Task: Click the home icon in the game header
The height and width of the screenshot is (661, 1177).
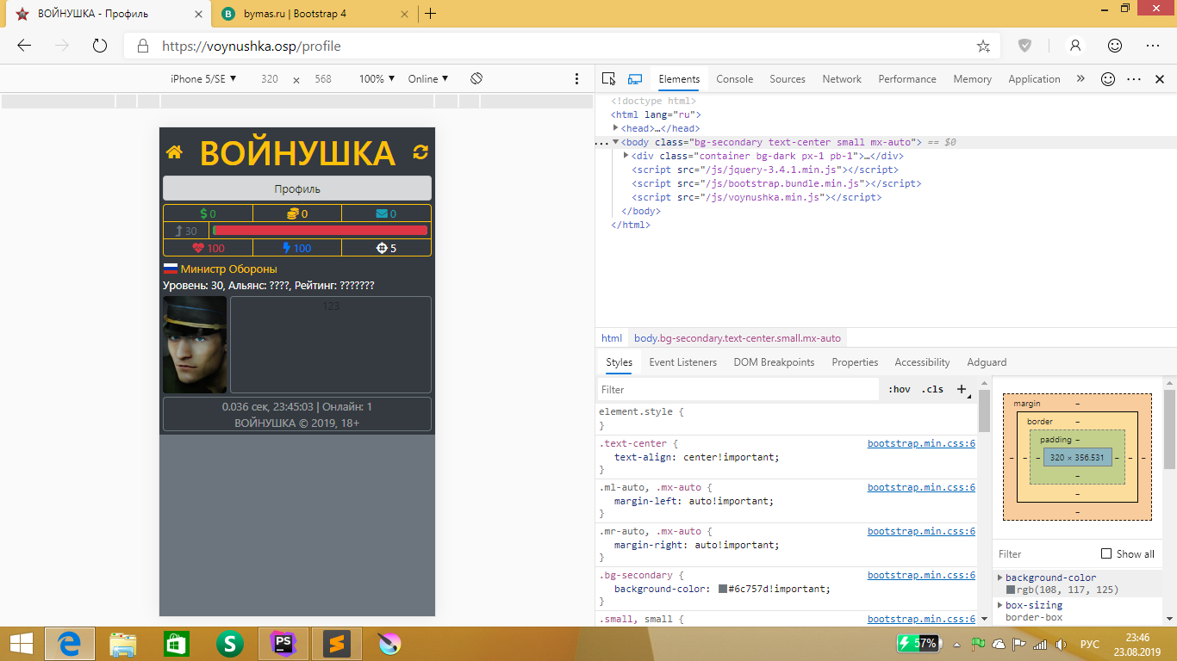Action: [x=174, y=152]
